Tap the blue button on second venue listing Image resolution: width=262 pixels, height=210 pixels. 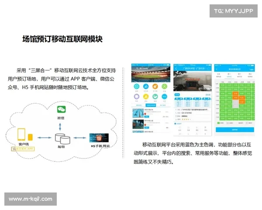point(147,128)
